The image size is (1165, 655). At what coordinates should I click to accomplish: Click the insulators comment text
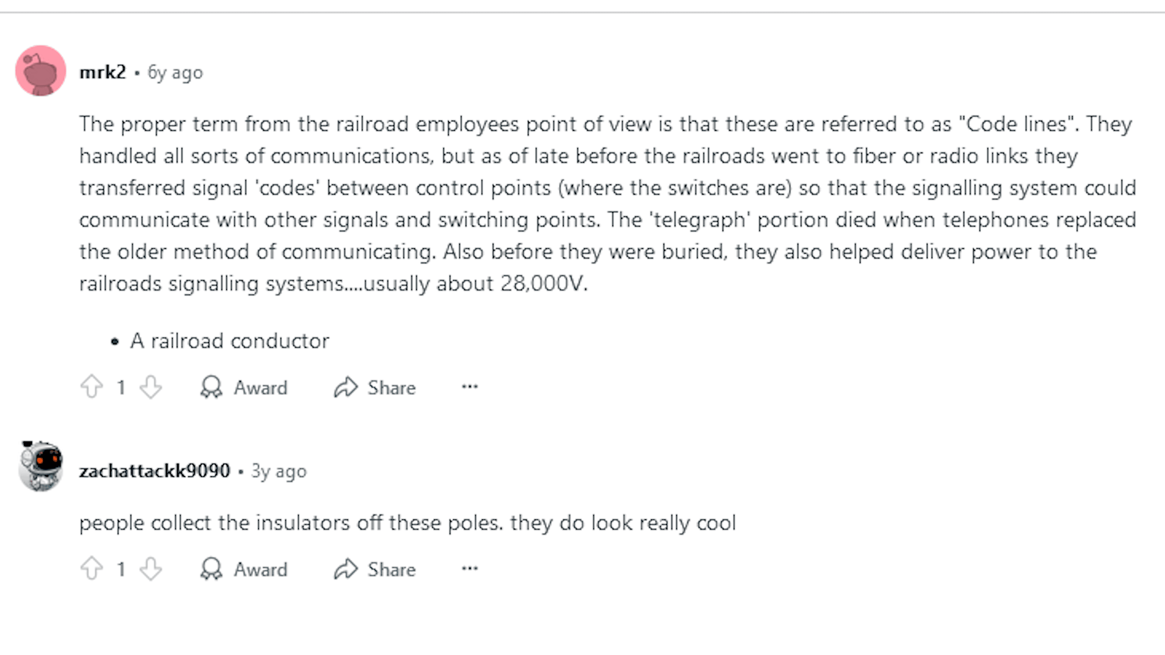click(x=407, y=523)
